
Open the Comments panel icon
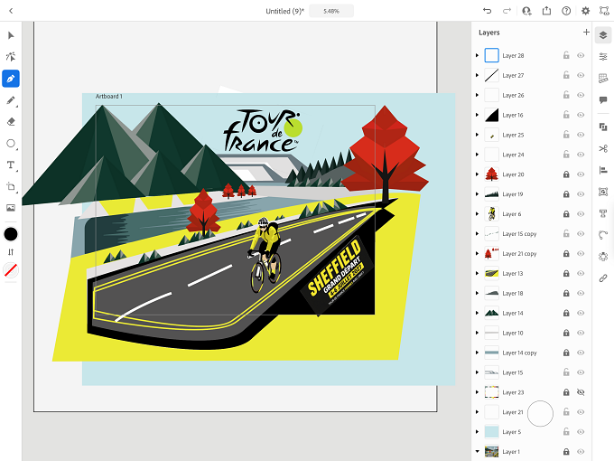coord(603,100)
